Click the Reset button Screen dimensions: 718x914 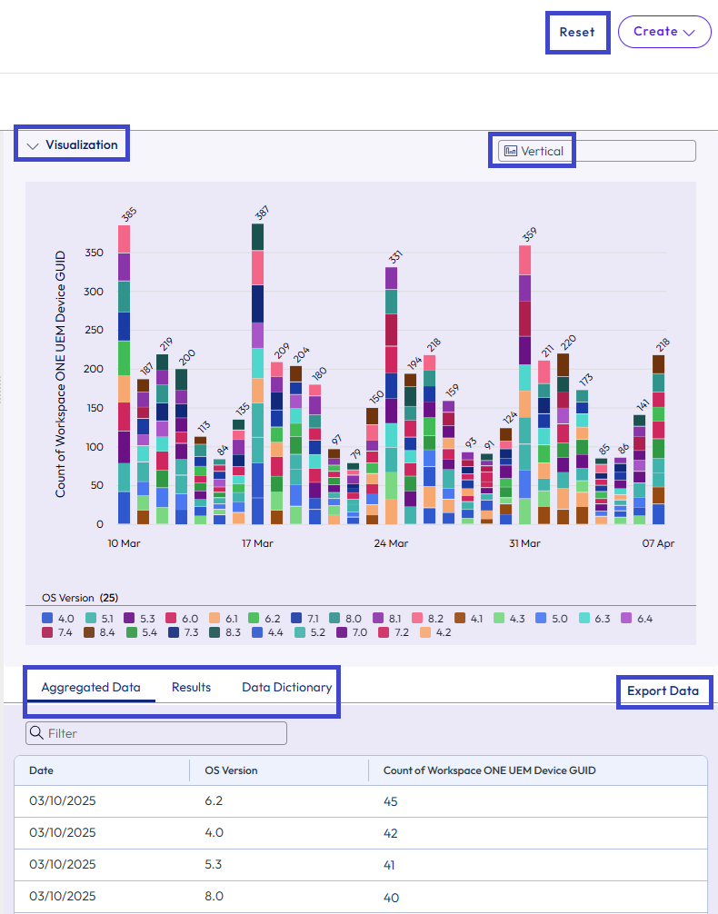(577, 32)
